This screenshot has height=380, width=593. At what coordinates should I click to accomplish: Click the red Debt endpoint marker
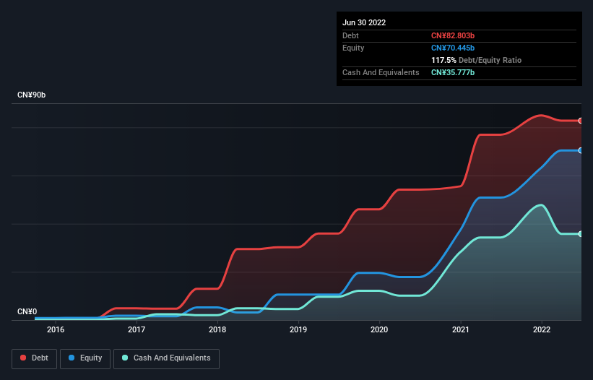[581, 121]
